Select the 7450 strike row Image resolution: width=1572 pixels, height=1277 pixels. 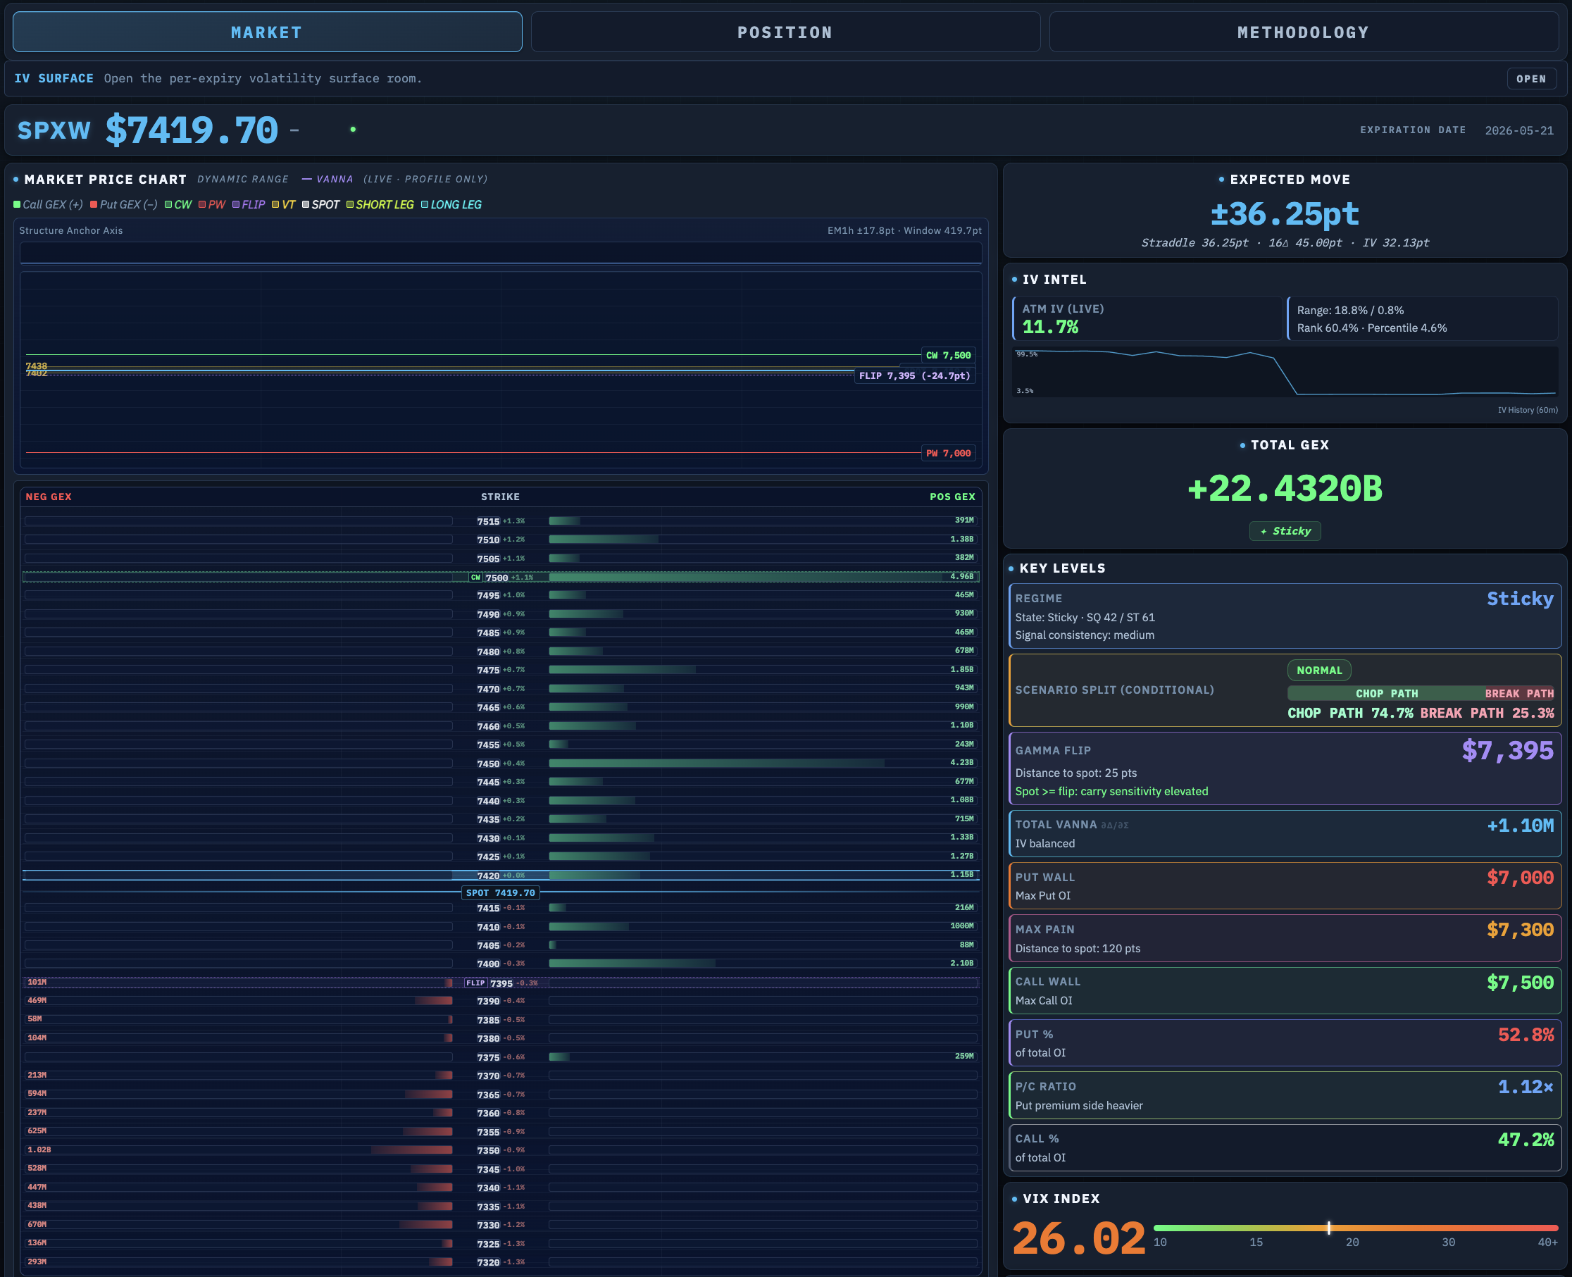501,764
